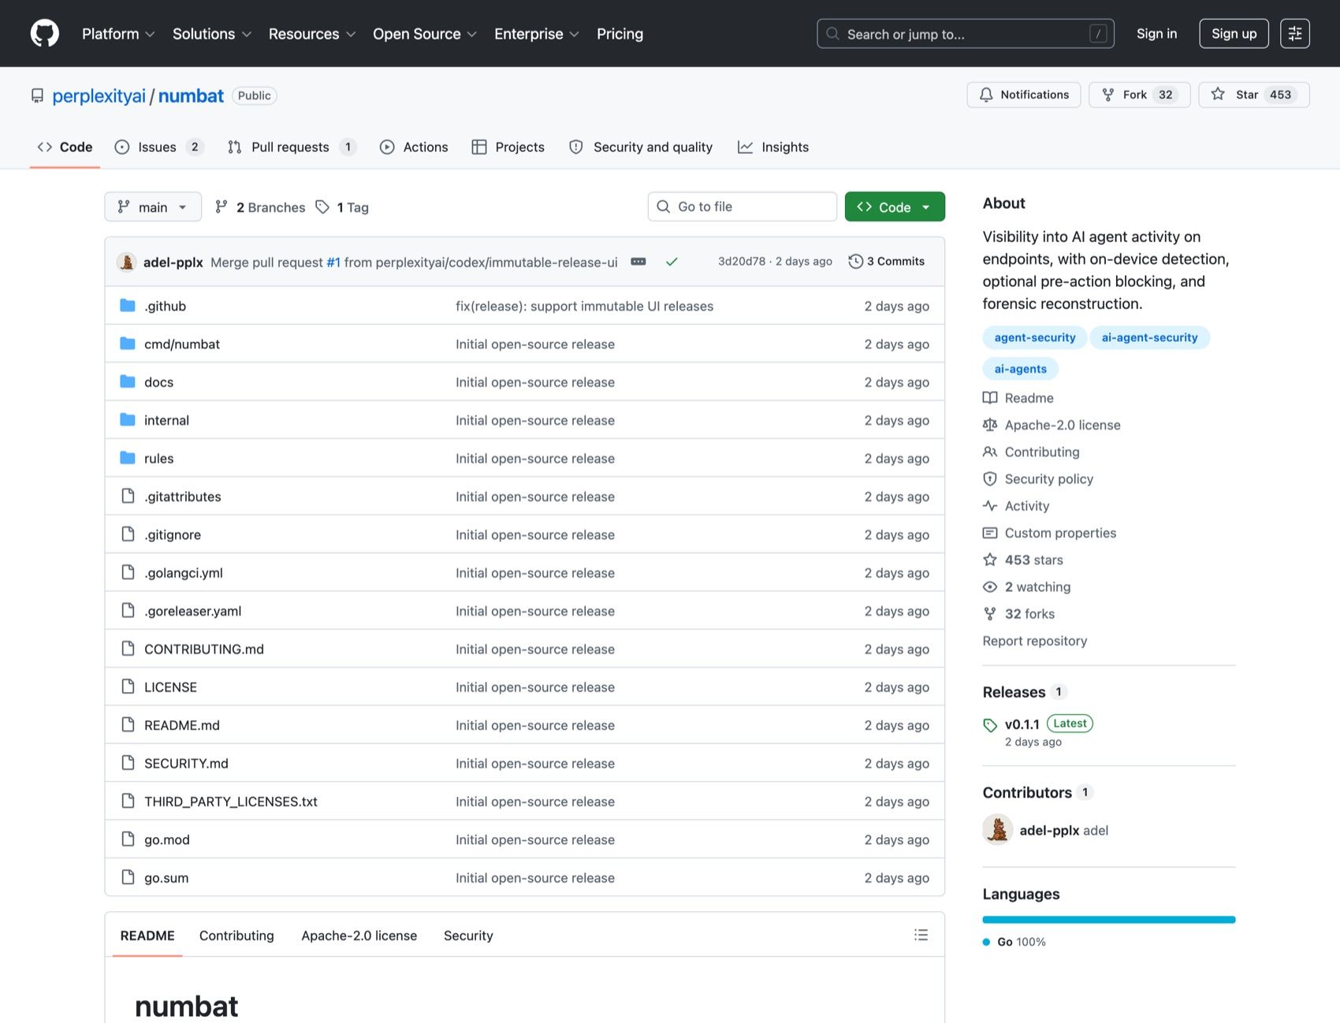The height and width of the screenshot is (1023, 1340).
Task: Open the cmd/numbat folder
Action: click(x=182, y=344)
